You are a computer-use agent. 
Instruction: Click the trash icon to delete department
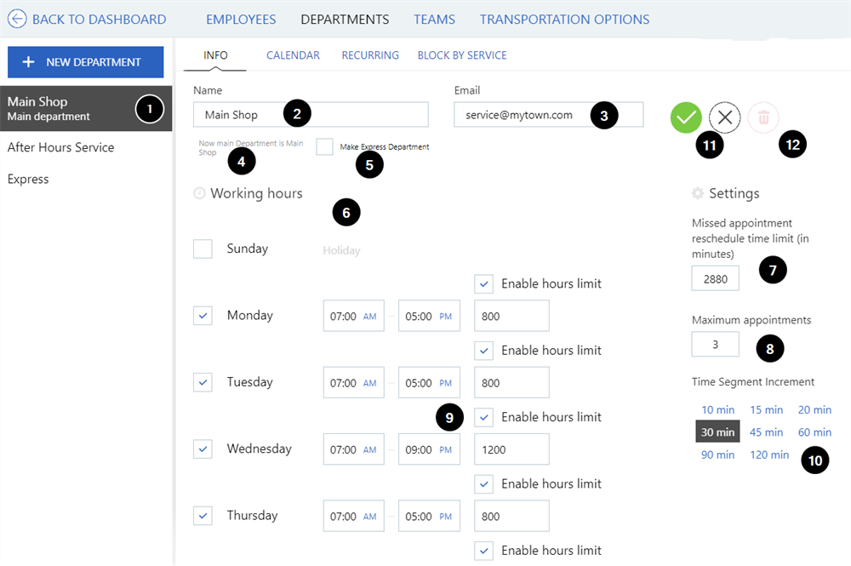tap(762, 117)
